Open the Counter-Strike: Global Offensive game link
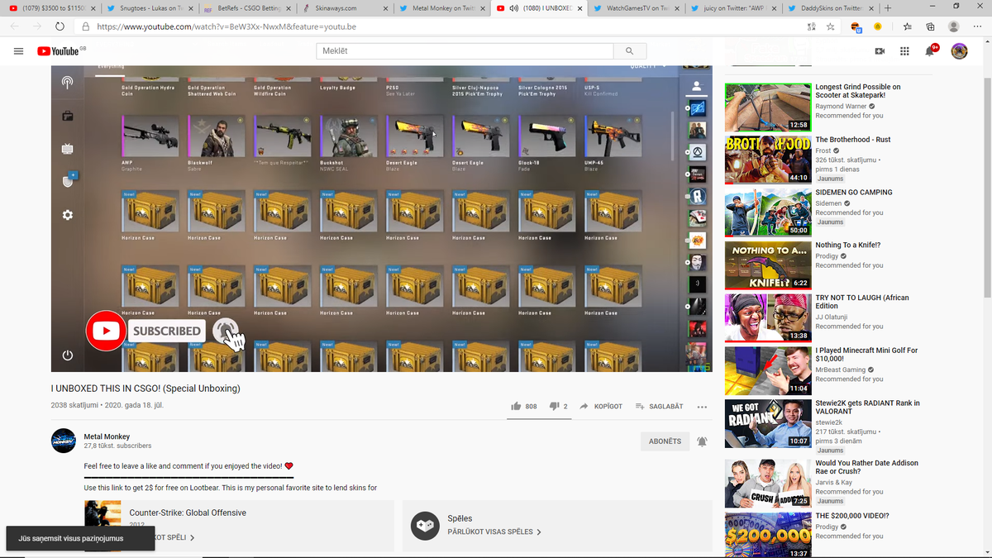Viewport: 992px width, 558px height. (x=188, y=513)
